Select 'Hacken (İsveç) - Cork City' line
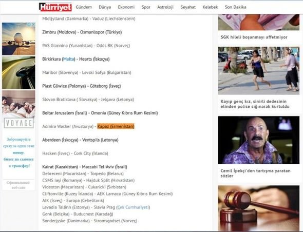303x232 pixels. [x=75, y=153]
